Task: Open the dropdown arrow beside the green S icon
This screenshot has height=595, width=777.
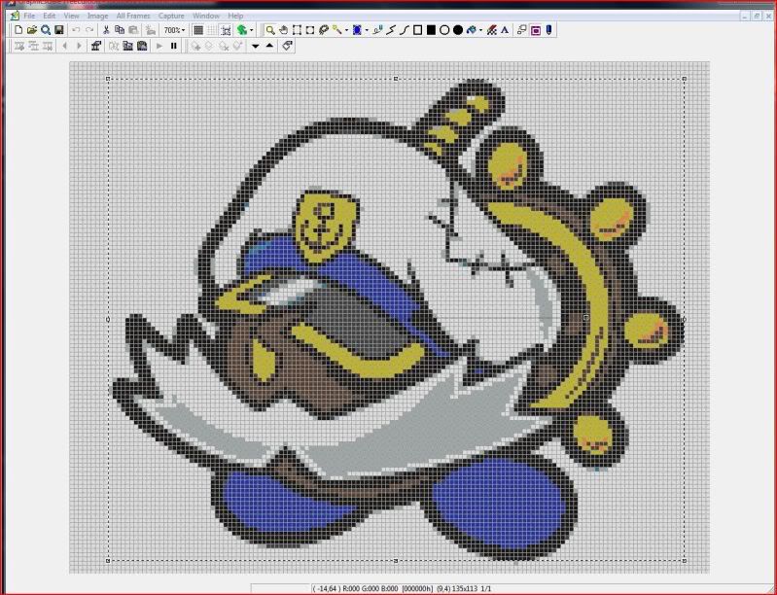Action: (251, 30)
